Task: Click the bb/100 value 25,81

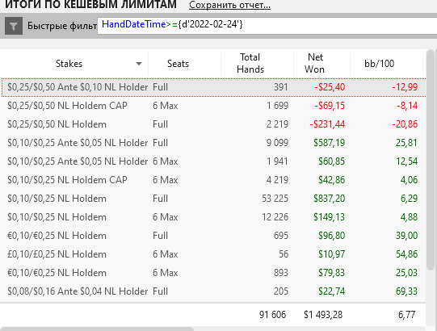Action: (406, 143)
